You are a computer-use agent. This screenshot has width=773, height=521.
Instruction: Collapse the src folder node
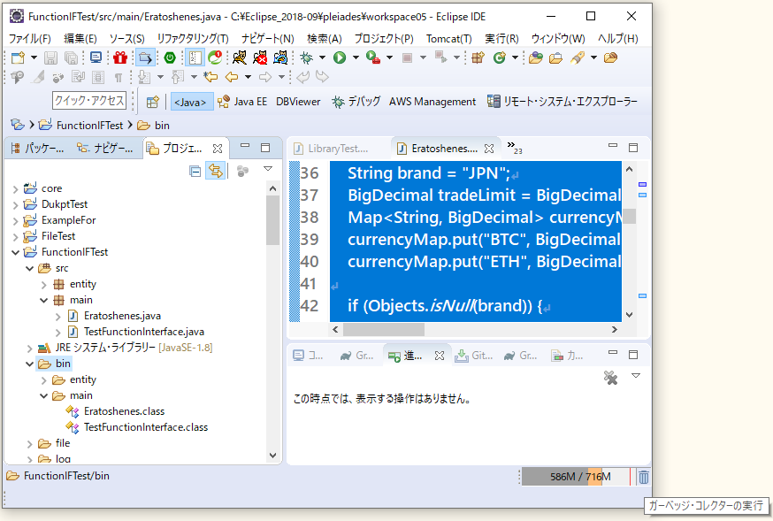(29, 269)
